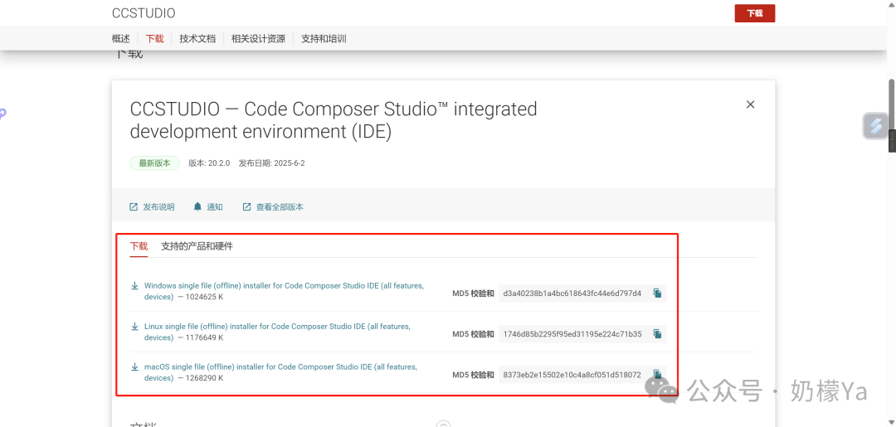The height and width of the screenshot is (427, 896).
Task: Click the page vertical scrollbar thumb
Action: pyautogui.click(x=891, y=107)
